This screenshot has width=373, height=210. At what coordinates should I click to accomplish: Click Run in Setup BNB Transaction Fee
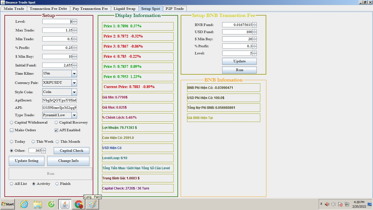coord(239,70)
